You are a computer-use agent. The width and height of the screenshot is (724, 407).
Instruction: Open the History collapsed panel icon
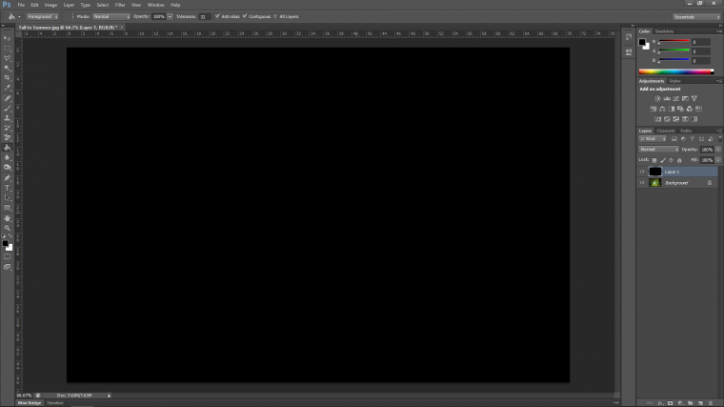pyautogui.click(x=629, y=37)
